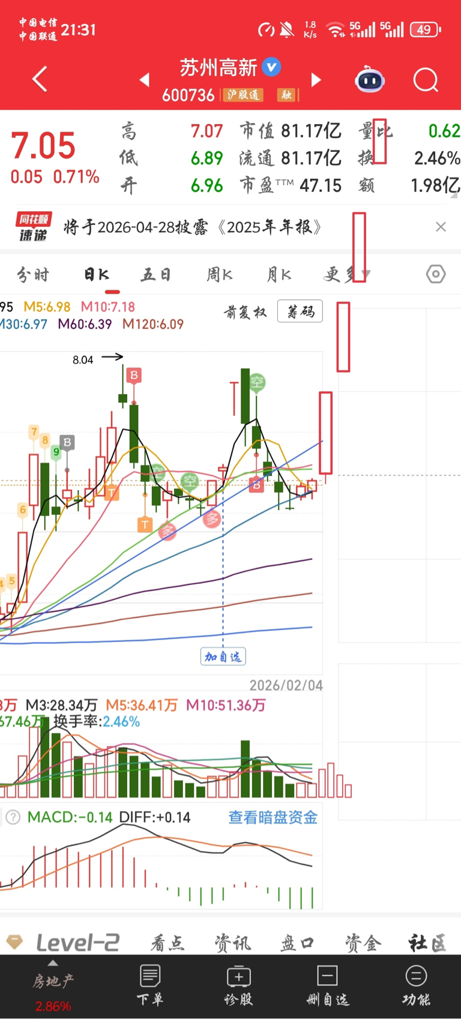
Task: Tap the M120:6.09 moving average label
Action: pos(153,324)
